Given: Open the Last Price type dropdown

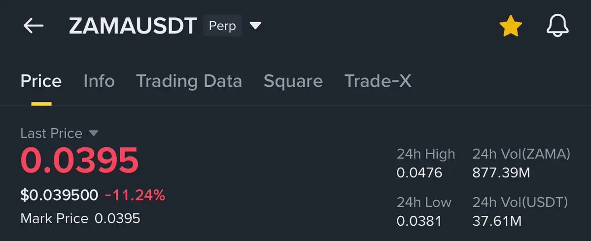Looking at the screenshot, I should pyautogui.click(x=94, y=133).
